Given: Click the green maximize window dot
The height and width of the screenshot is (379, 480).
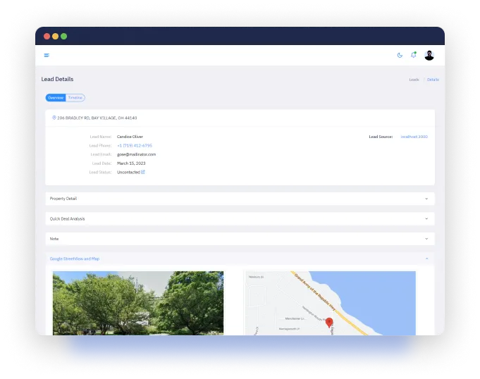Looking at the screenshot, I should [63, 37].
